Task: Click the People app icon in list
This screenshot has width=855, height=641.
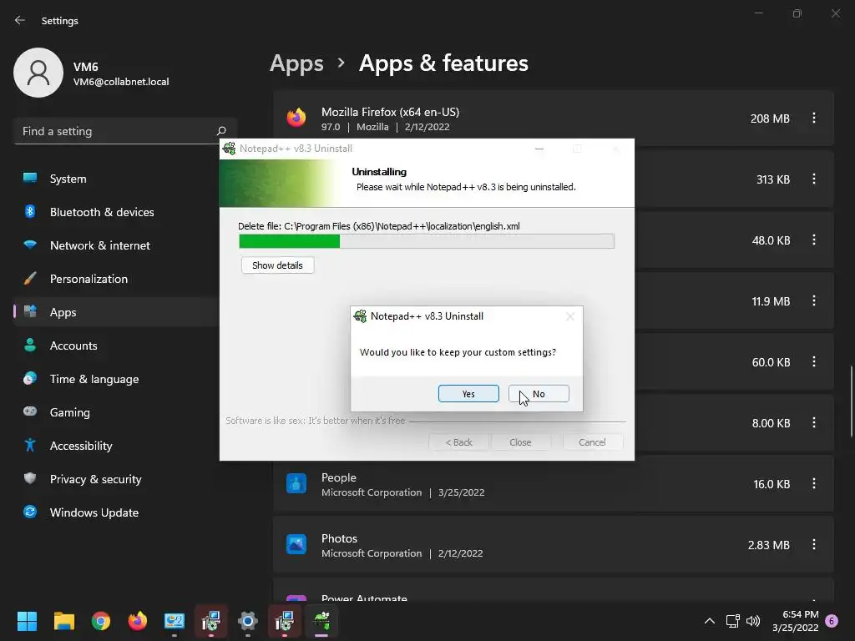Action: (296, 483)
